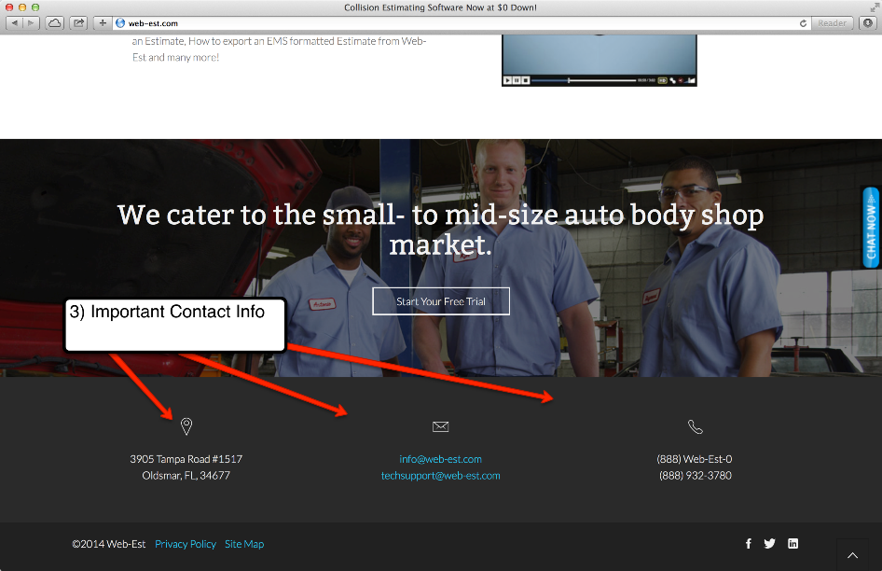Open the Chat Now side tab
Image resolution: width=882 pixels, height=571 pixels.
871,228
